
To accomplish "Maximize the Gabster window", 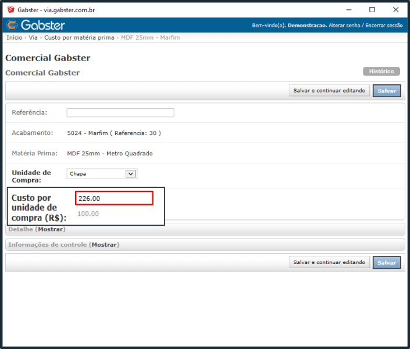I will pos(372,10).
